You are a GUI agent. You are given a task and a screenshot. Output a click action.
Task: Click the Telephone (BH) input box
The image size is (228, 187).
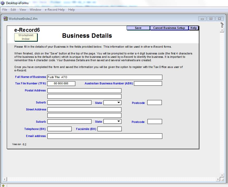tap(59, 129)
